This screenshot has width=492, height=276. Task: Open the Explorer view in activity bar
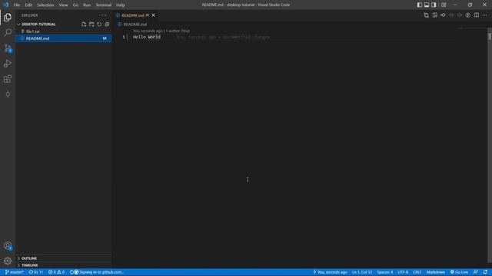click(x=8, y=17)
